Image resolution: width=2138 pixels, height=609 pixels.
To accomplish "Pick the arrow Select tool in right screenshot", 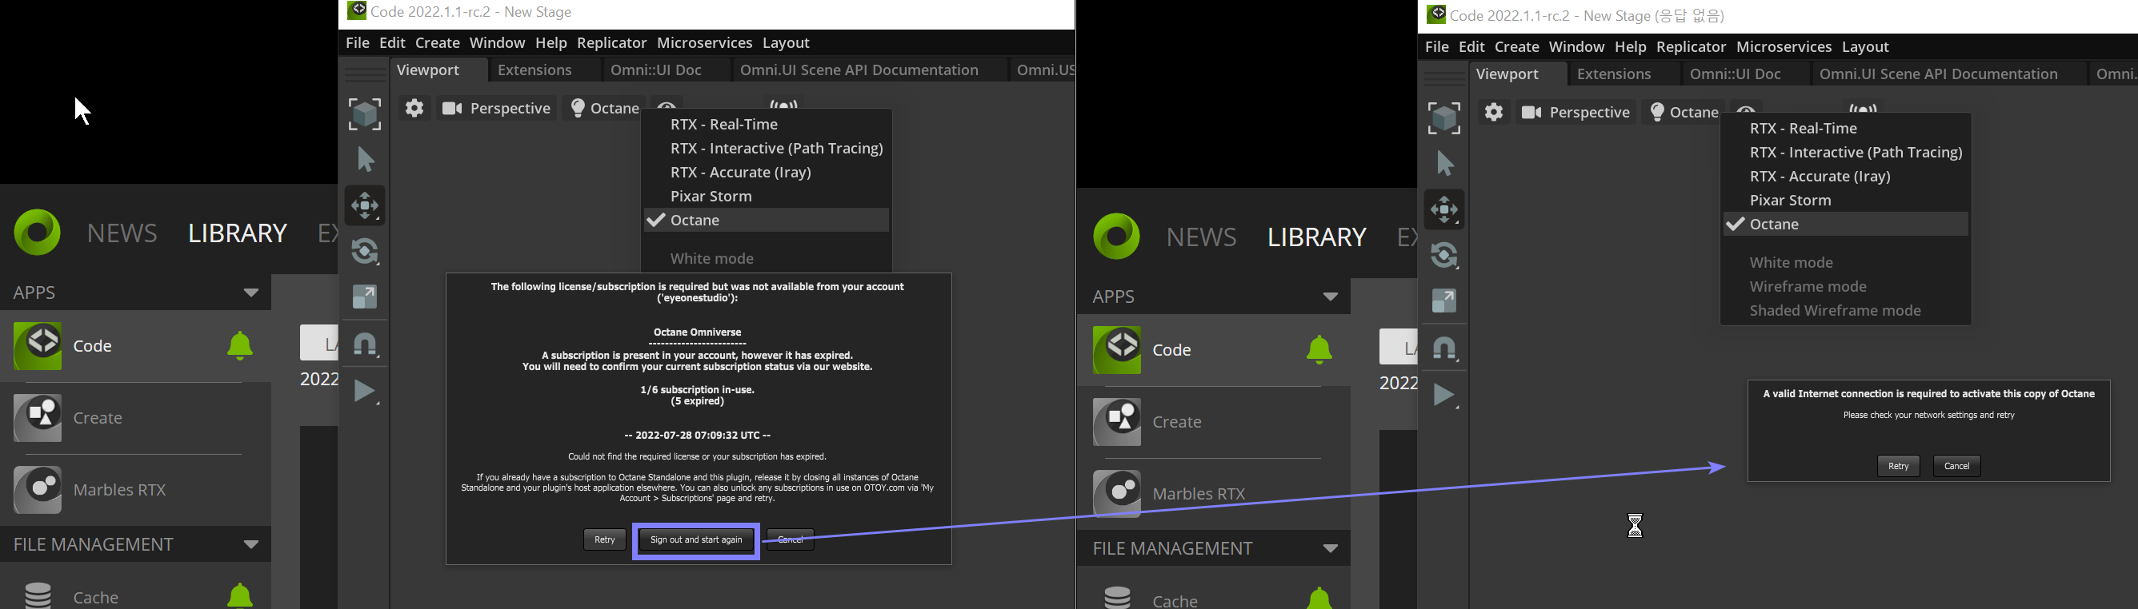I will point(1444,163).
